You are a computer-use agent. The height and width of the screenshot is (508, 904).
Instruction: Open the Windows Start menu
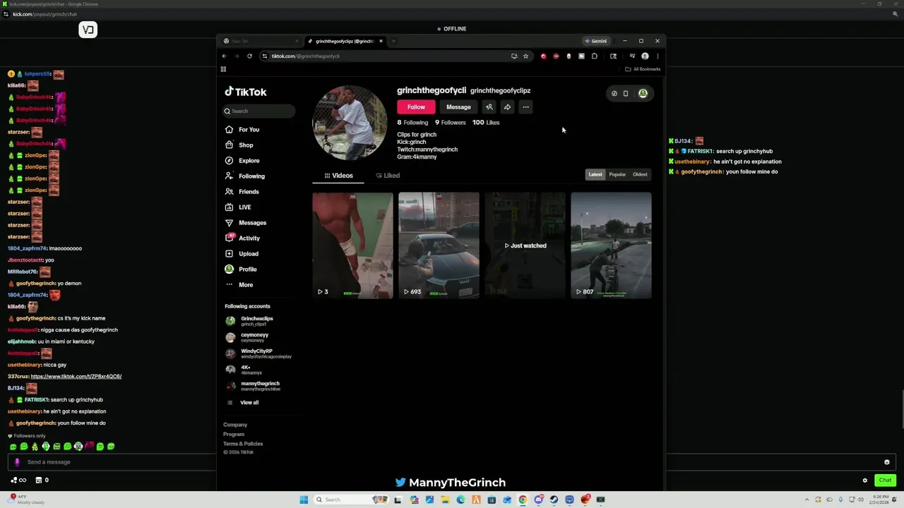click(x=304, y=500)
